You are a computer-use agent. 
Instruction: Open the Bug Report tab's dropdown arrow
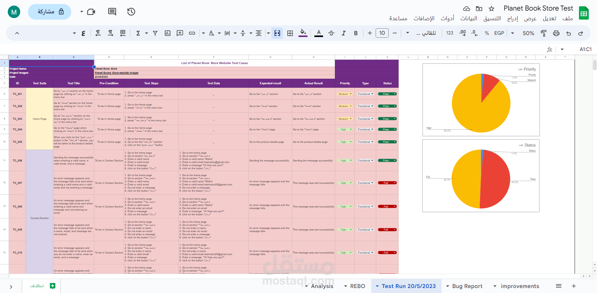[x=448, y=286]
